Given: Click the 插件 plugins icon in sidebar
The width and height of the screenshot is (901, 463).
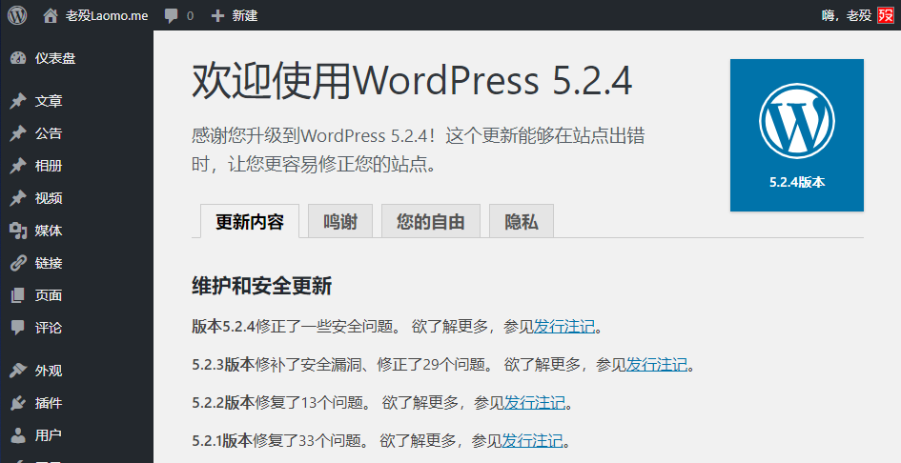Looking at the screenshot, I should click(x=17, y=403).
